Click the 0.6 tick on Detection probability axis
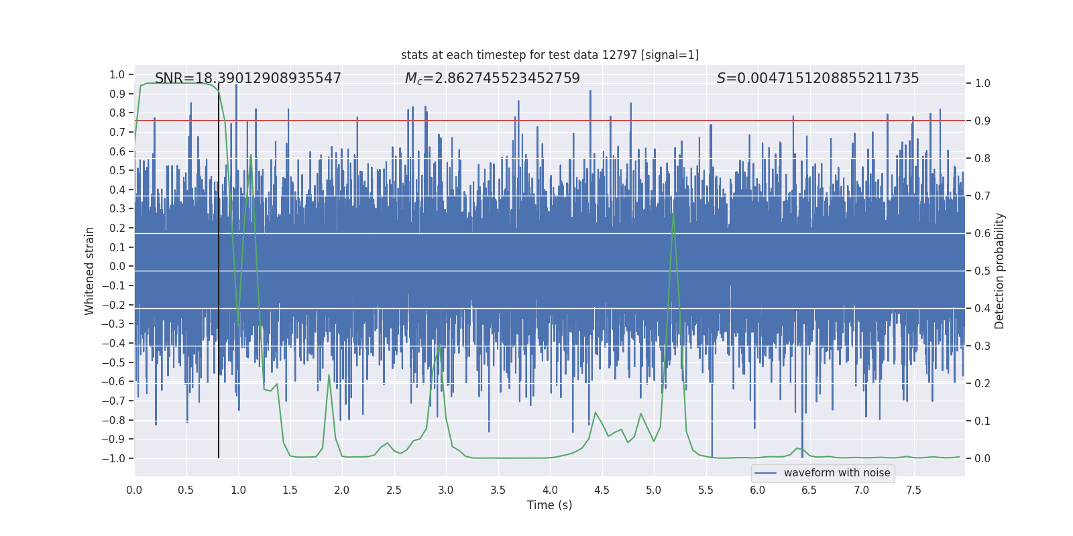 (982, 234)
